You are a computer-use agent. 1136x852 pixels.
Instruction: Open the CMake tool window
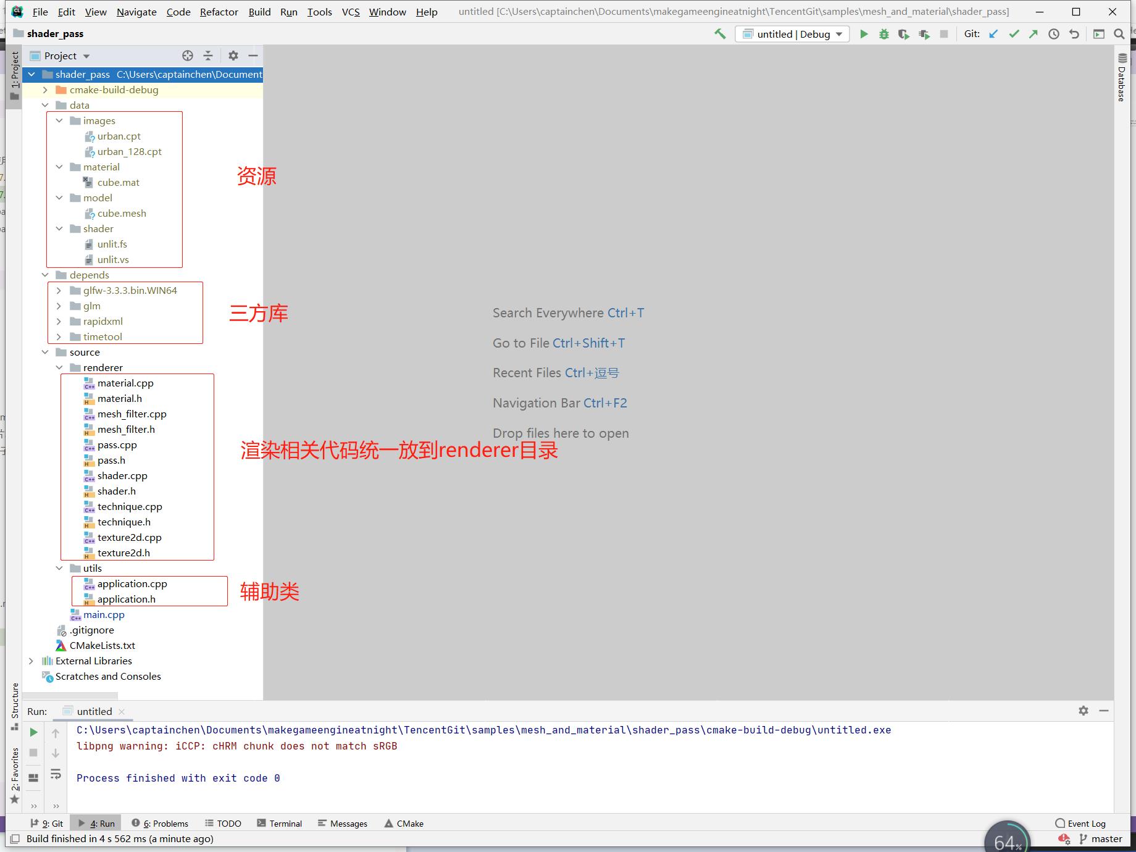[404, 824]
